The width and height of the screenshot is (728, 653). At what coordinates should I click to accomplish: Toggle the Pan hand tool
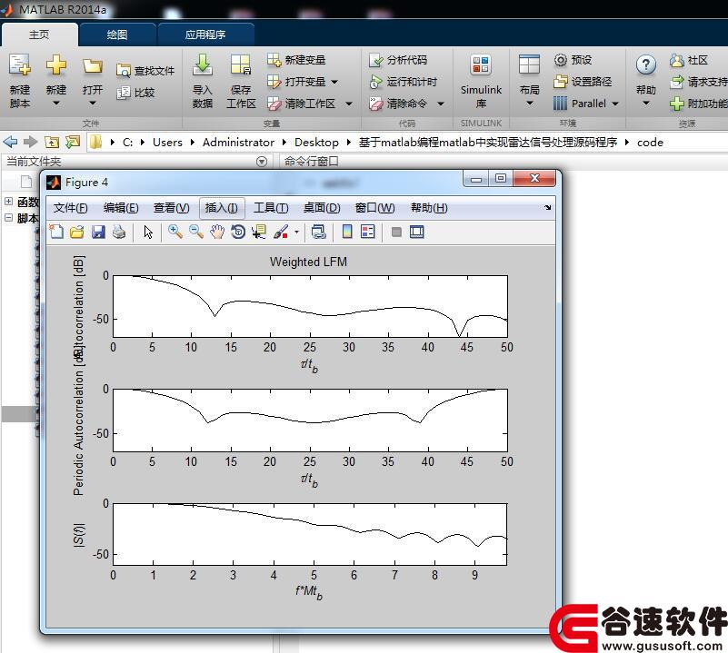217,232
